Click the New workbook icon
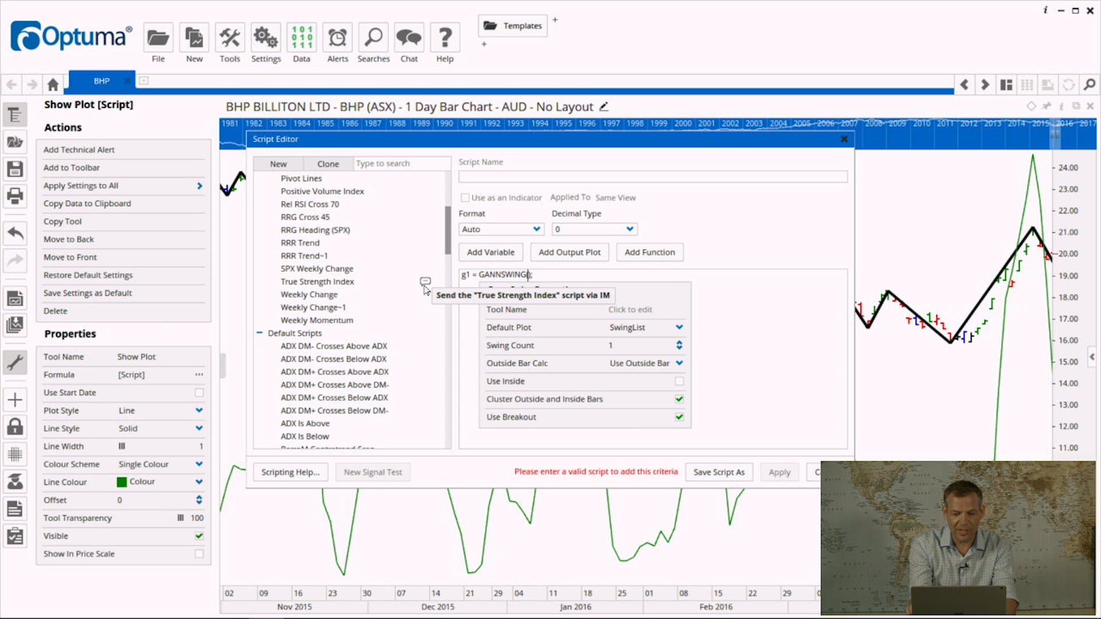 coord(194,38)
